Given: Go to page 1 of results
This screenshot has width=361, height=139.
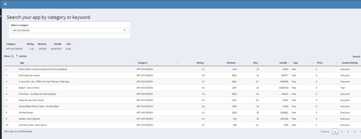Looking at the screenshot, I should [335, 132].
